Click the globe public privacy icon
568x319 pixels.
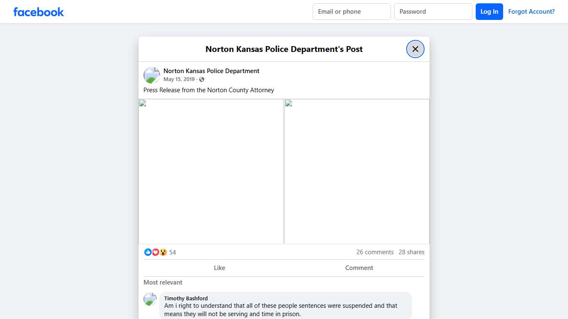coord(202,79)
